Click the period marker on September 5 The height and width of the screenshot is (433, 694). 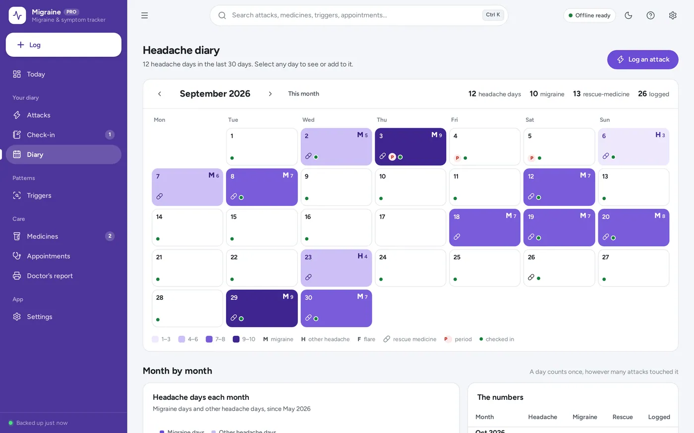[x=531, y=158]
